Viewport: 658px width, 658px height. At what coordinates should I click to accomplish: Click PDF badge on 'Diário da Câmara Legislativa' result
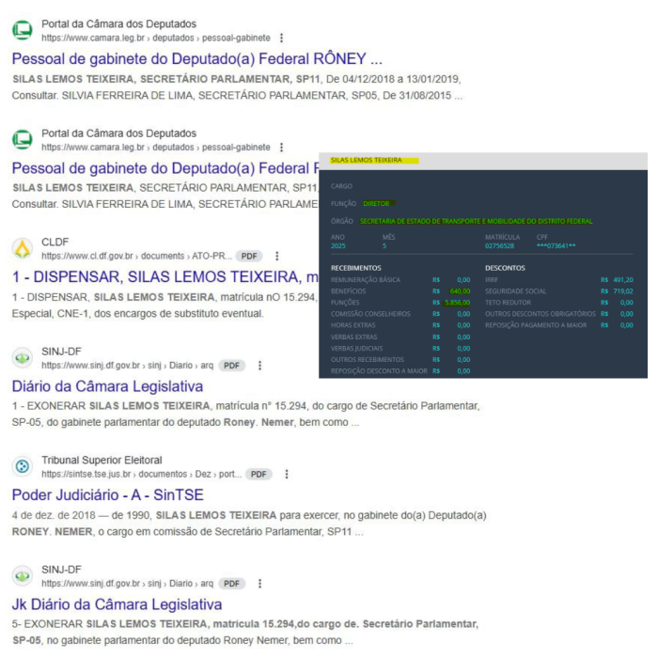click(231, 366)
